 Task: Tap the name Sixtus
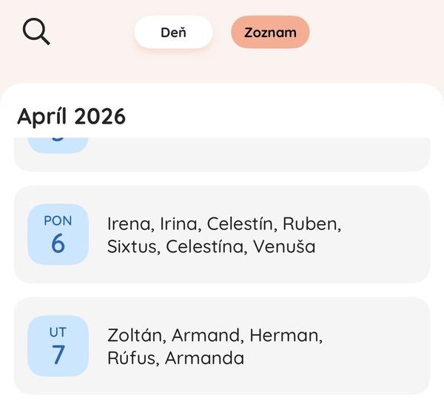(133, 247)
